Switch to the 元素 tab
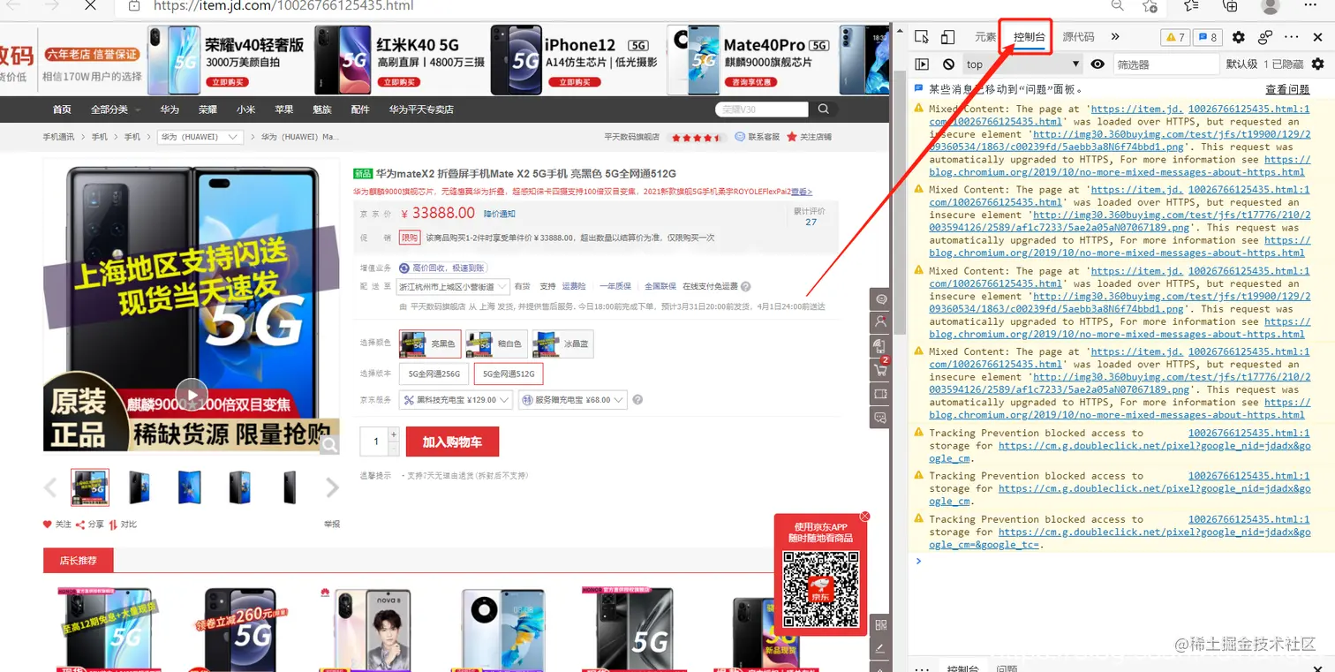1335x672 pixels. (985, 37)
